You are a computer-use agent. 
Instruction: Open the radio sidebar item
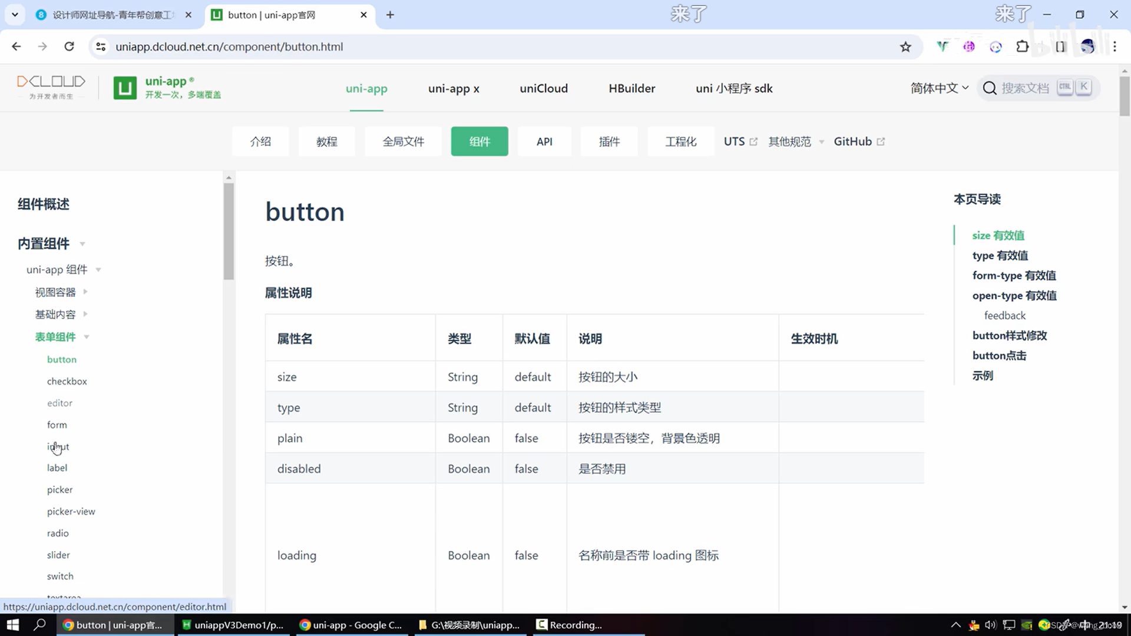(58, 534)
